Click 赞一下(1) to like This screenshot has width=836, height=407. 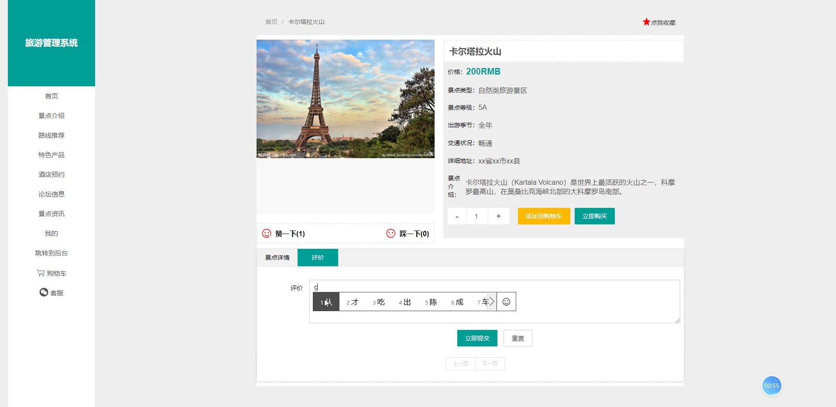click(x=290, y=234)
